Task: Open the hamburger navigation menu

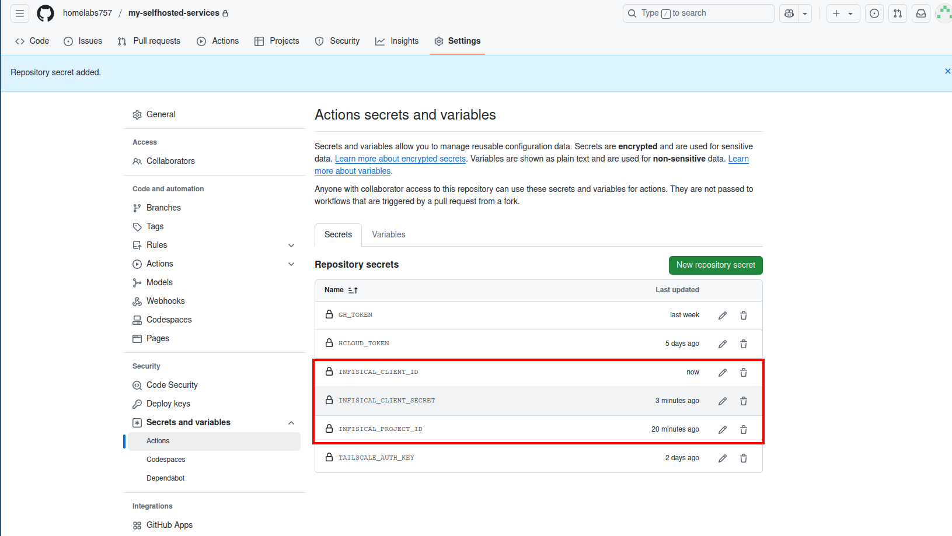Action: [20, 13]
